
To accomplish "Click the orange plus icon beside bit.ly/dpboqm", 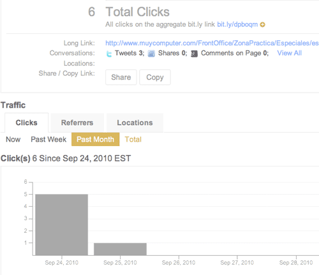I will click(263, 25).
